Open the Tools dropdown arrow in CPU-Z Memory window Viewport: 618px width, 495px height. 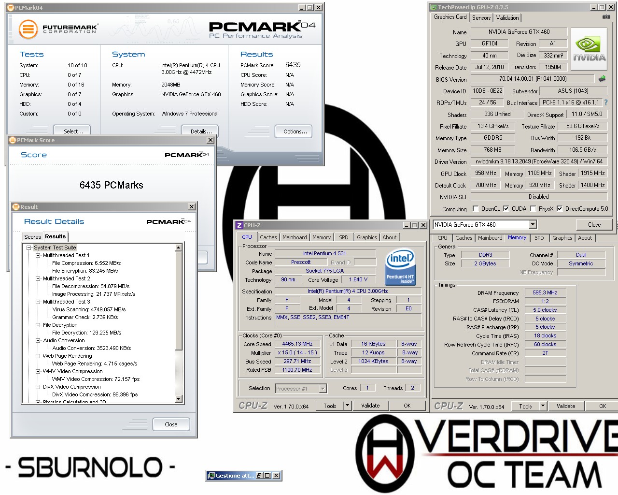pyautogui.click(x=543, y=407)
